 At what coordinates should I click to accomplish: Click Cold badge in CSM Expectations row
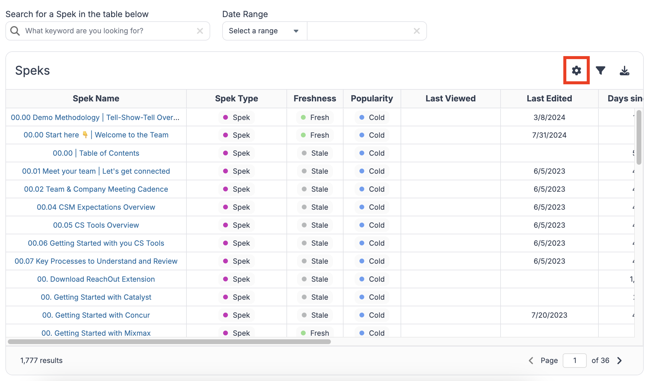372,207
